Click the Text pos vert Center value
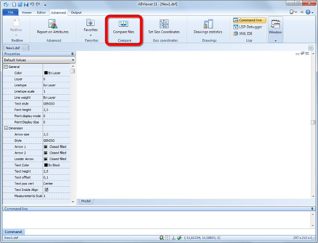This screenshot has width=318, height=243. tap(57, 183)
